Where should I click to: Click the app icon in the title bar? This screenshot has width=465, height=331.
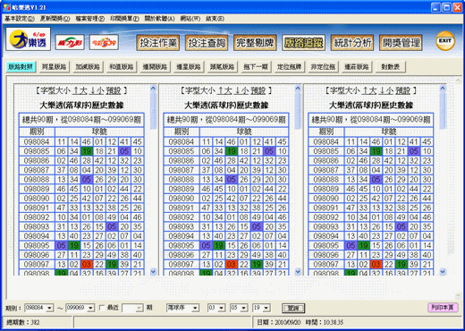[6, 7]
